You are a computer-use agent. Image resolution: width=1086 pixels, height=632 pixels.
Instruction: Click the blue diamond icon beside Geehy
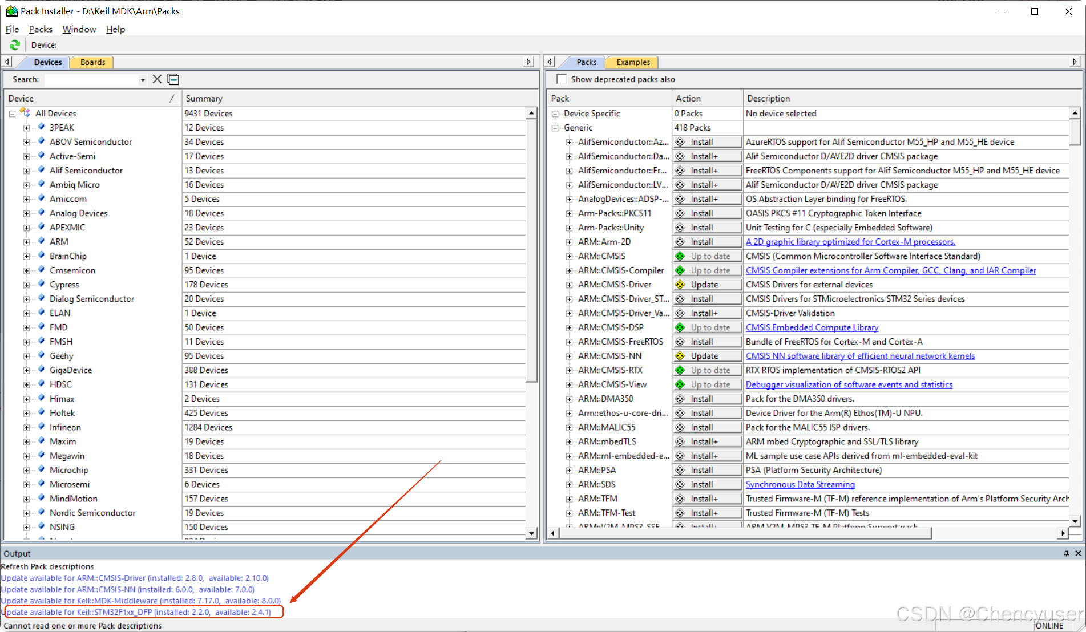pyautogui.click(x=42, y=355)
